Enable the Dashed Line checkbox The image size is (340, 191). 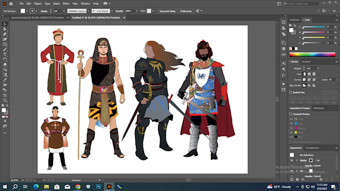[290, 92]
